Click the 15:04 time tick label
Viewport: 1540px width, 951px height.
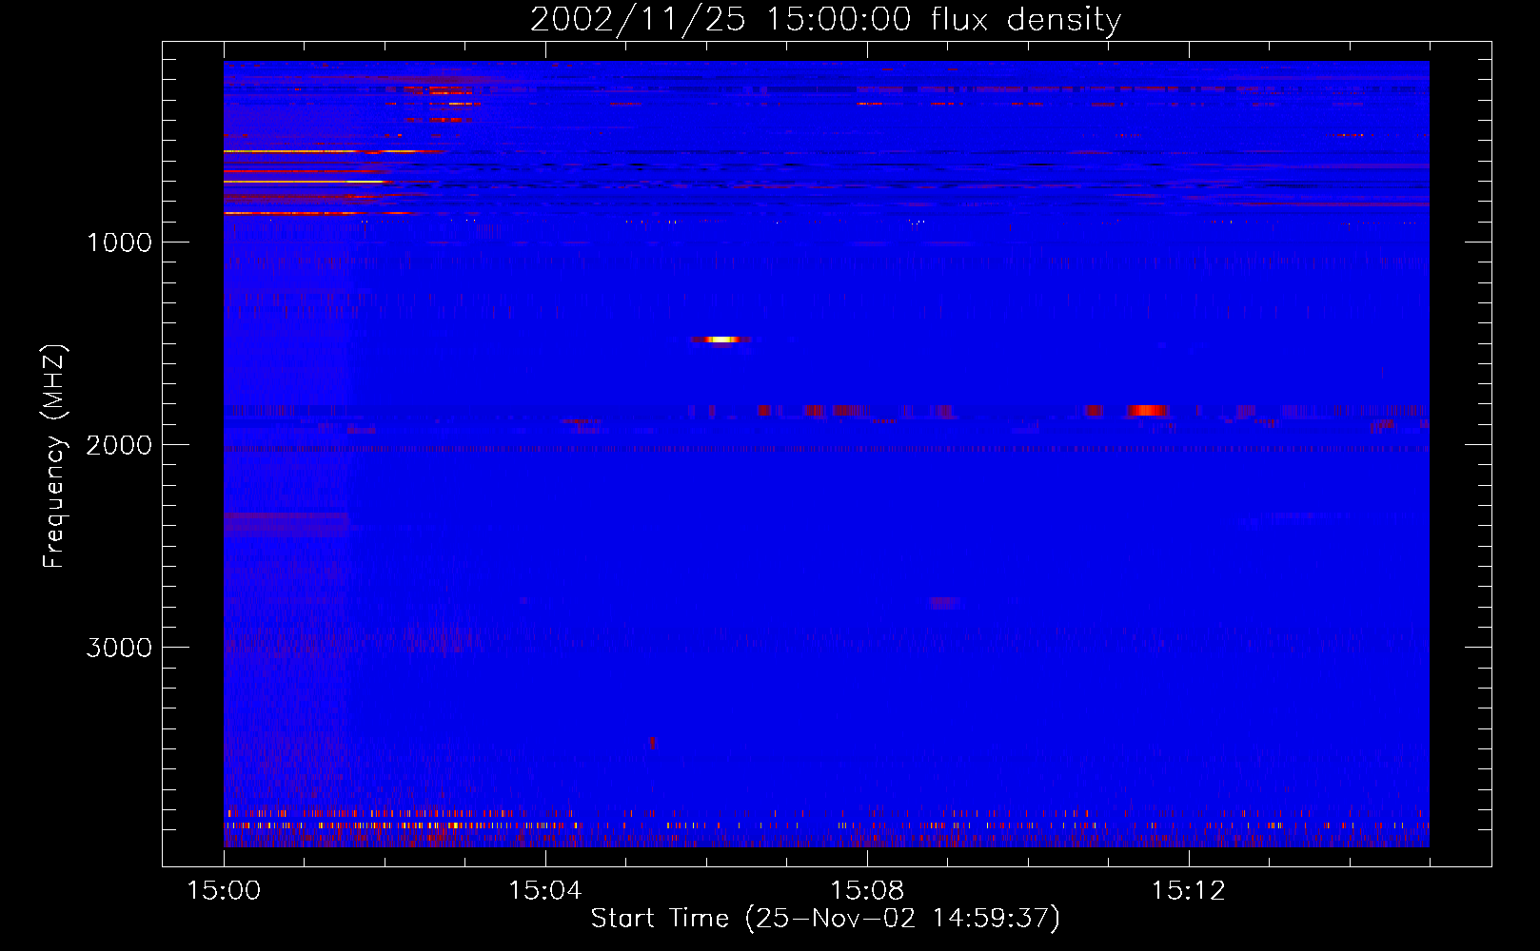click(545, 891)
